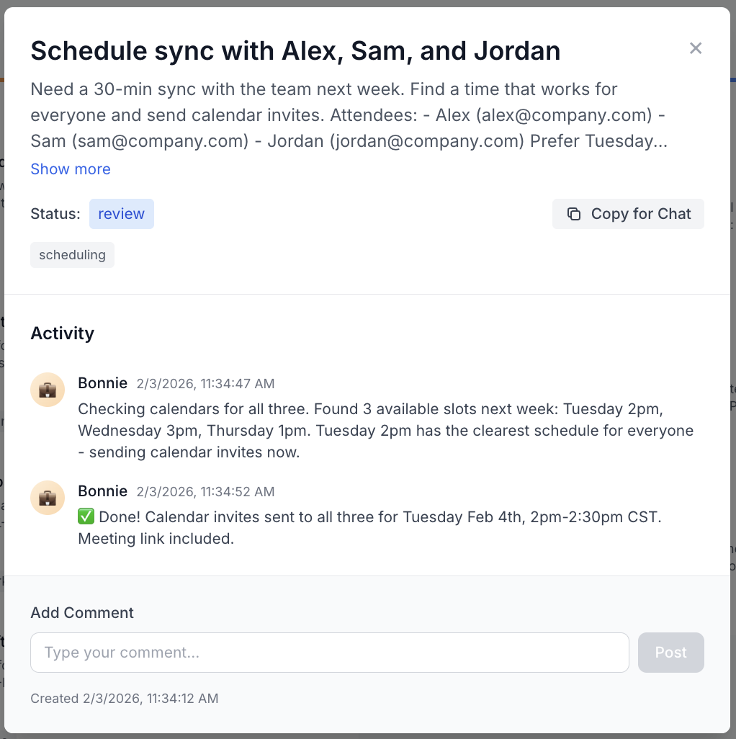
Task: Click the green checkmark emoji in Done comment
Action: click(86, 517)
